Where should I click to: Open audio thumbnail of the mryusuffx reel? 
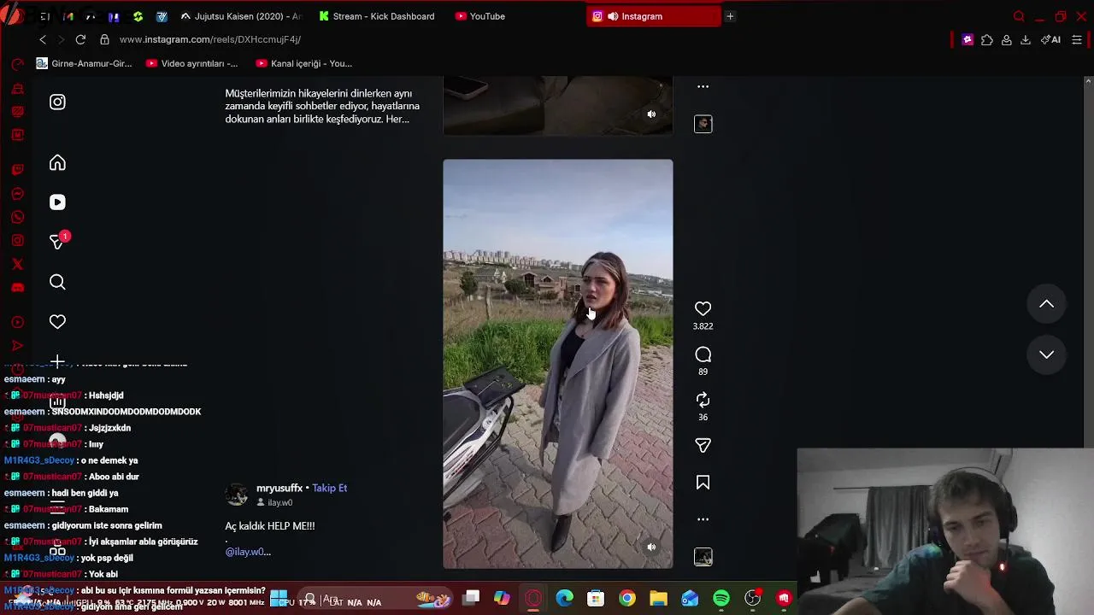pos(703,557)
